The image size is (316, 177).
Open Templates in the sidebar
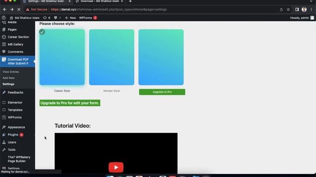click(x=15, y=110)
